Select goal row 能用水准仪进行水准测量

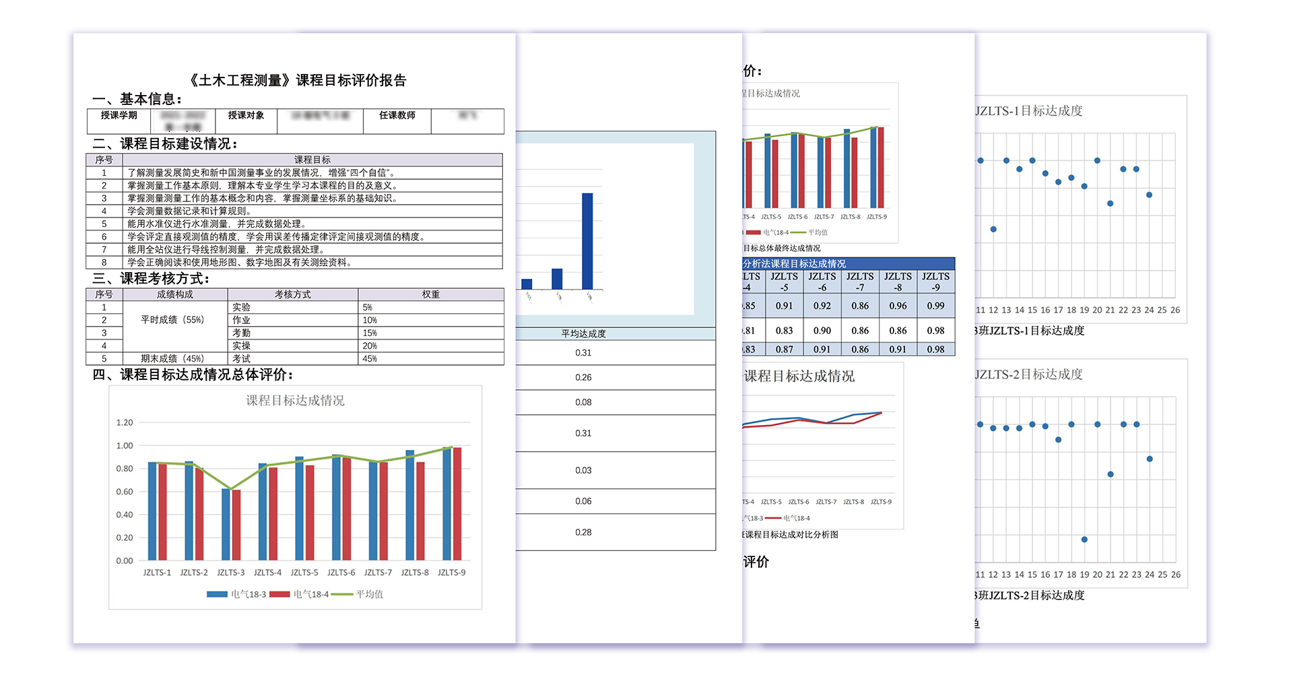point(294,224)
